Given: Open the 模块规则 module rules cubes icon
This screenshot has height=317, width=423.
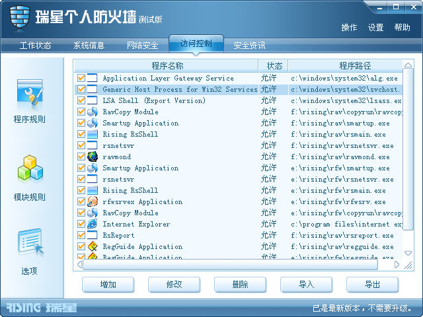Looking at the screenshot, I should point(30,168).
